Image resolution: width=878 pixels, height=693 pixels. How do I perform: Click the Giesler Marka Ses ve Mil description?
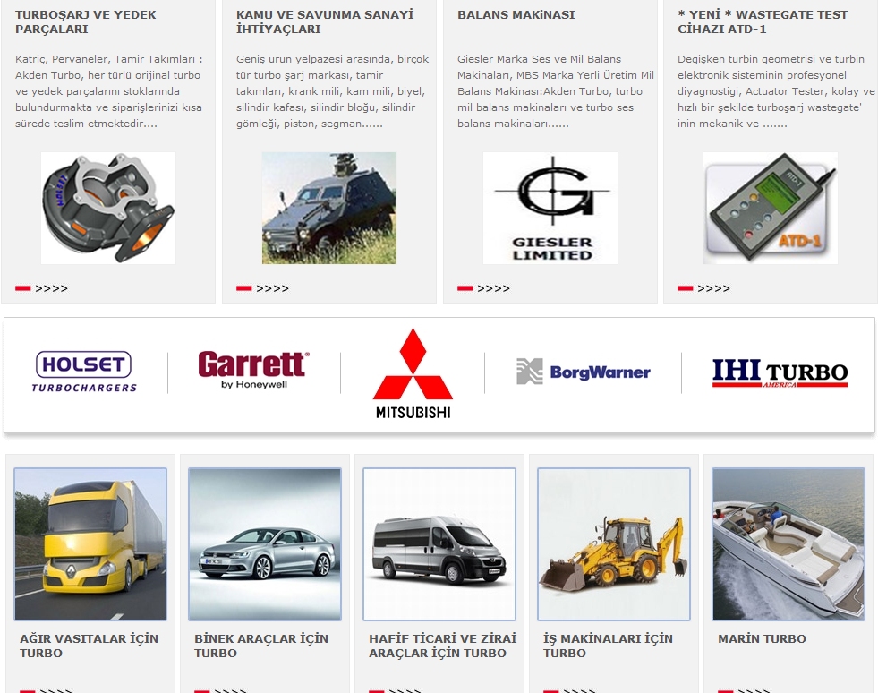(x=556, y=91)
